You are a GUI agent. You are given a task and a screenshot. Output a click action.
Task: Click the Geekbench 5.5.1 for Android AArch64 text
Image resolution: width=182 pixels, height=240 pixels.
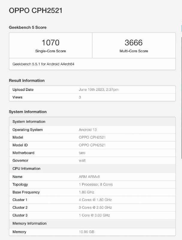(43, 64)
